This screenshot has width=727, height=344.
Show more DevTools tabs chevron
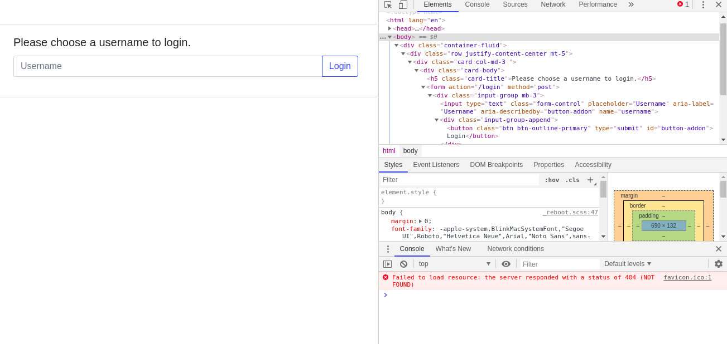point(631,4)
